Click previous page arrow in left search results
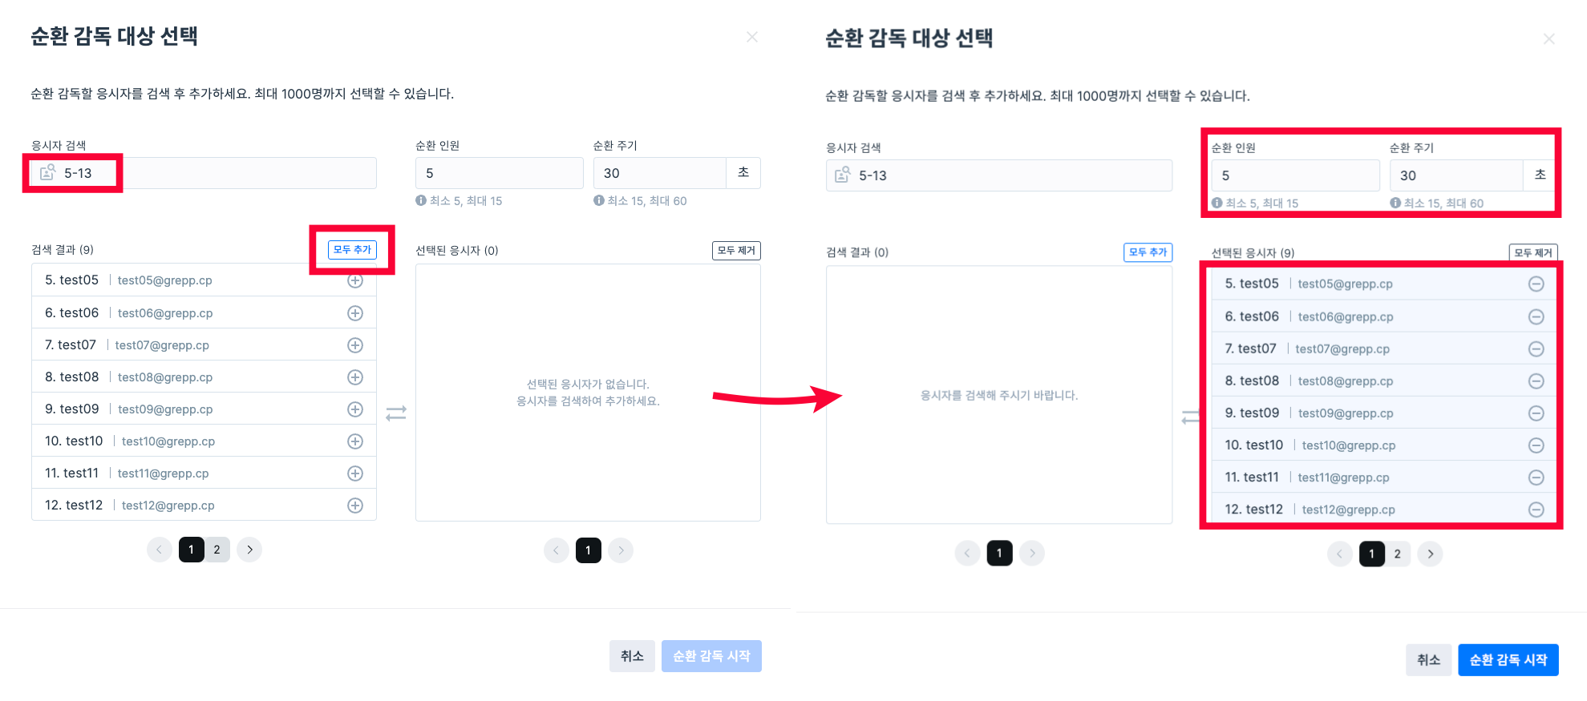Screen dimensions: 1587x701 click(159, 550)
